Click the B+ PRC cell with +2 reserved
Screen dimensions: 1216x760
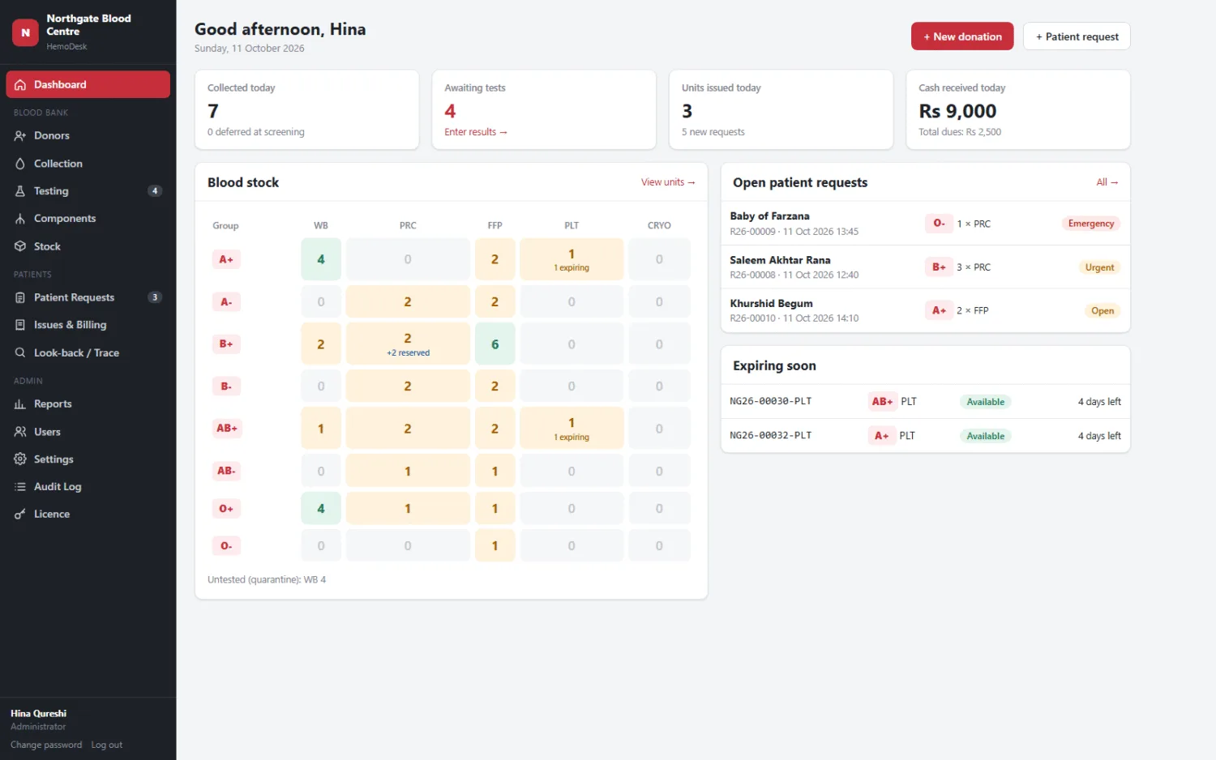[x=408, y=344]
